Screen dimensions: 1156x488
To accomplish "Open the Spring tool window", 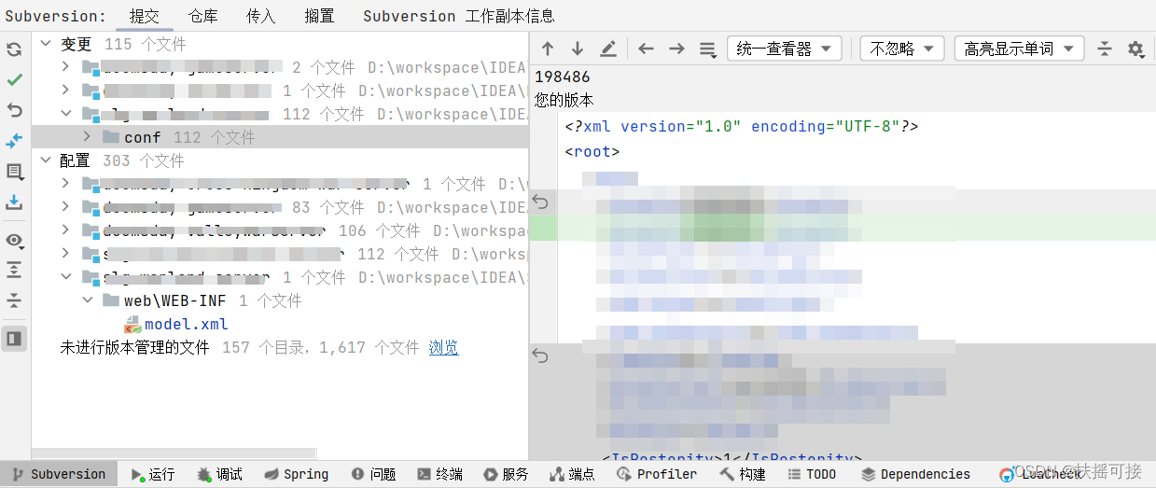I will (x=296, y=474).
